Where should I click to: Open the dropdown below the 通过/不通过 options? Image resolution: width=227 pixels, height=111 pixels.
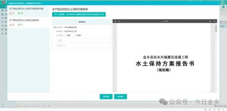click(83, 40)
